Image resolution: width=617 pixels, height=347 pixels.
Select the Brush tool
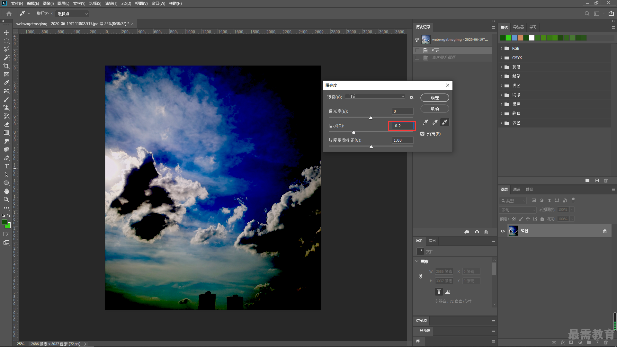(x=6, y=99)
